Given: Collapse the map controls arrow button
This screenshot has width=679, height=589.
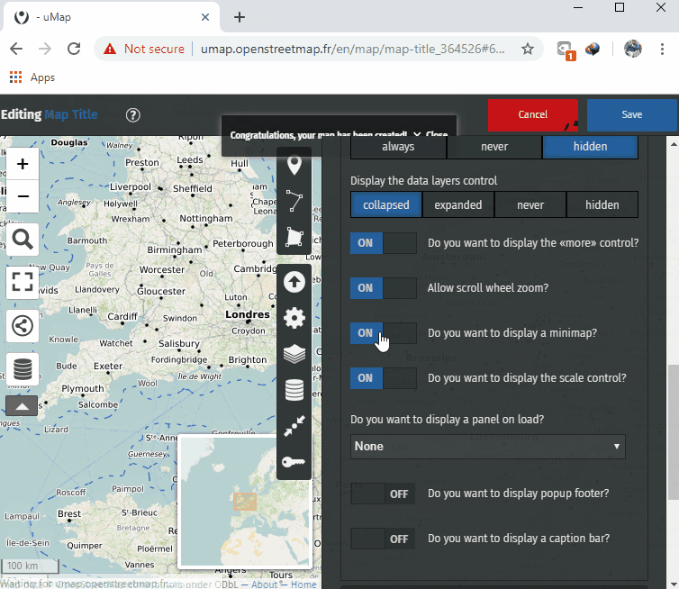Looking at the screenshot, I should point(23,406).
